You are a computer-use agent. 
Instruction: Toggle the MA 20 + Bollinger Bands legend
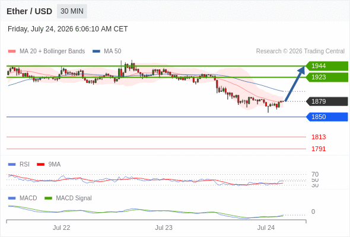point(46,51)
